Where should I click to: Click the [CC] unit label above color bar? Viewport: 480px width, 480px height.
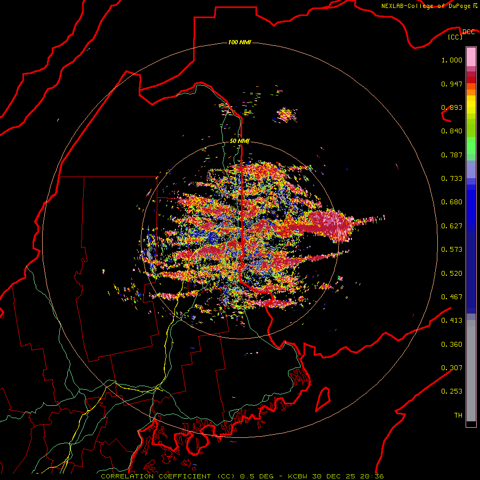coord(455,37)
